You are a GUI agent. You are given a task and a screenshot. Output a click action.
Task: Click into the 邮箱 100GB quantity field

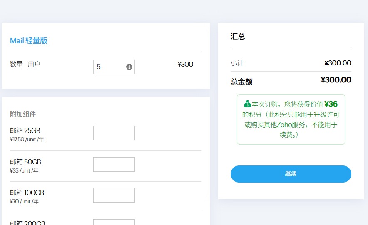tap(114, 195)
